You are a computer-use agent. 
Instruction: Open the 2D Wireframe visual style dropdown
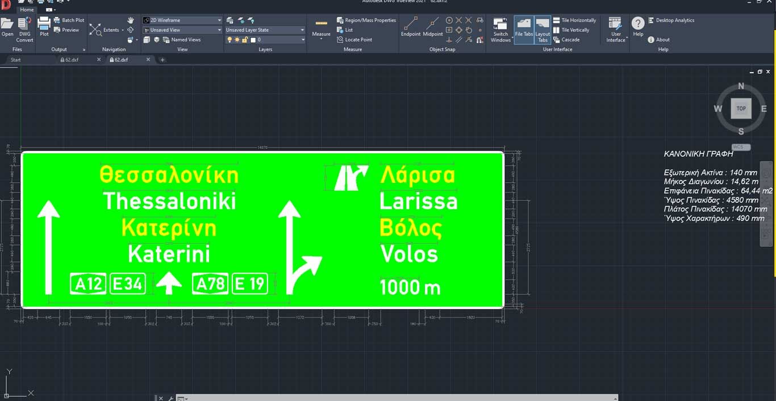pos(182,20)
